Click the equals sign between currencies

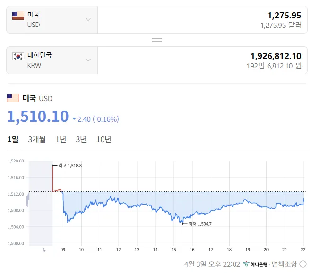point(157,40)
